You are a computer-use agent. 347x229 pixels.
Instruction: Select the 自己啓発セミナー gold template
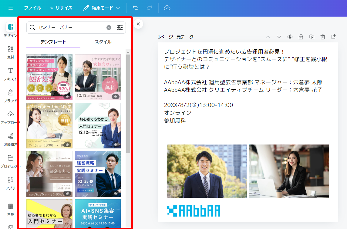(x=49, y=125)
